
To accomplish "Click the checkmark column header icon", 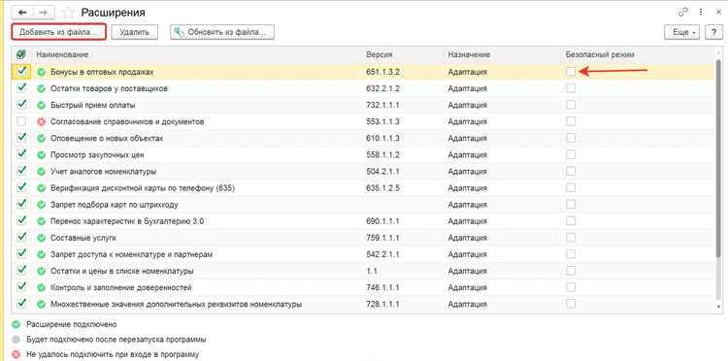I will pyautogui.click(x=21, y=54).
